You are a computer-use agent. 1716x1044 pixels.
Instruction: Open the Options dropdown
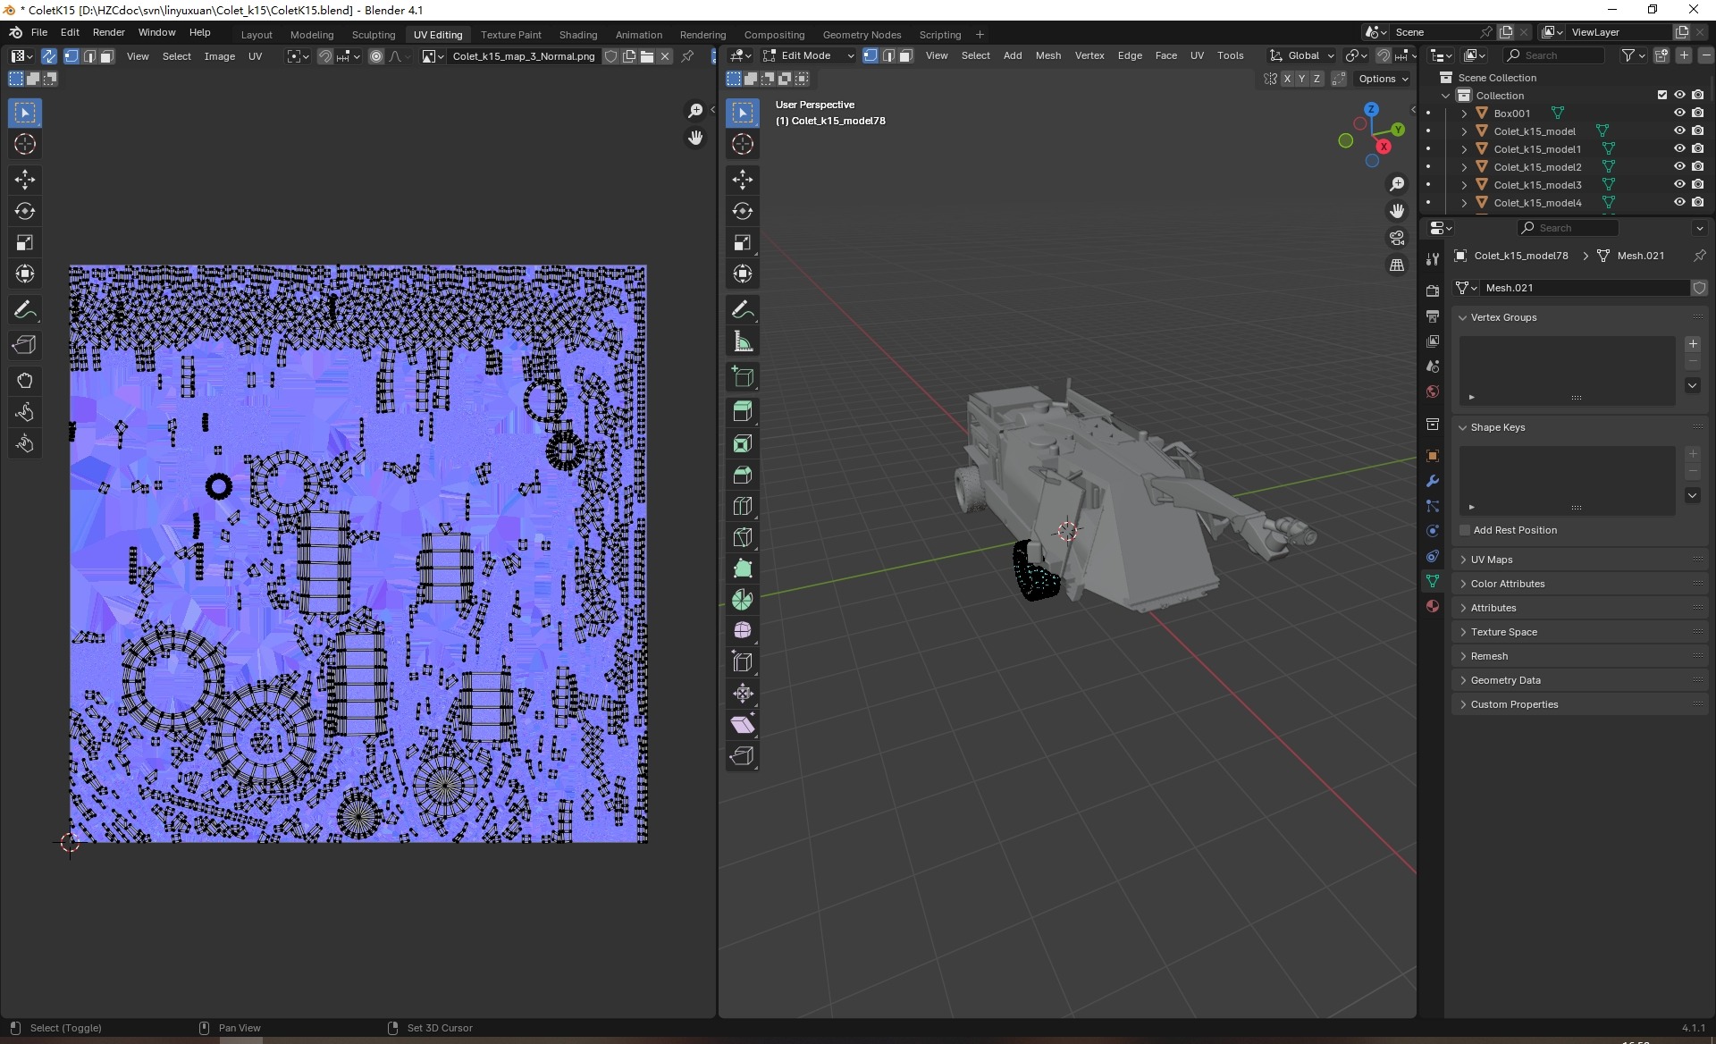(x=1383, y=79)
